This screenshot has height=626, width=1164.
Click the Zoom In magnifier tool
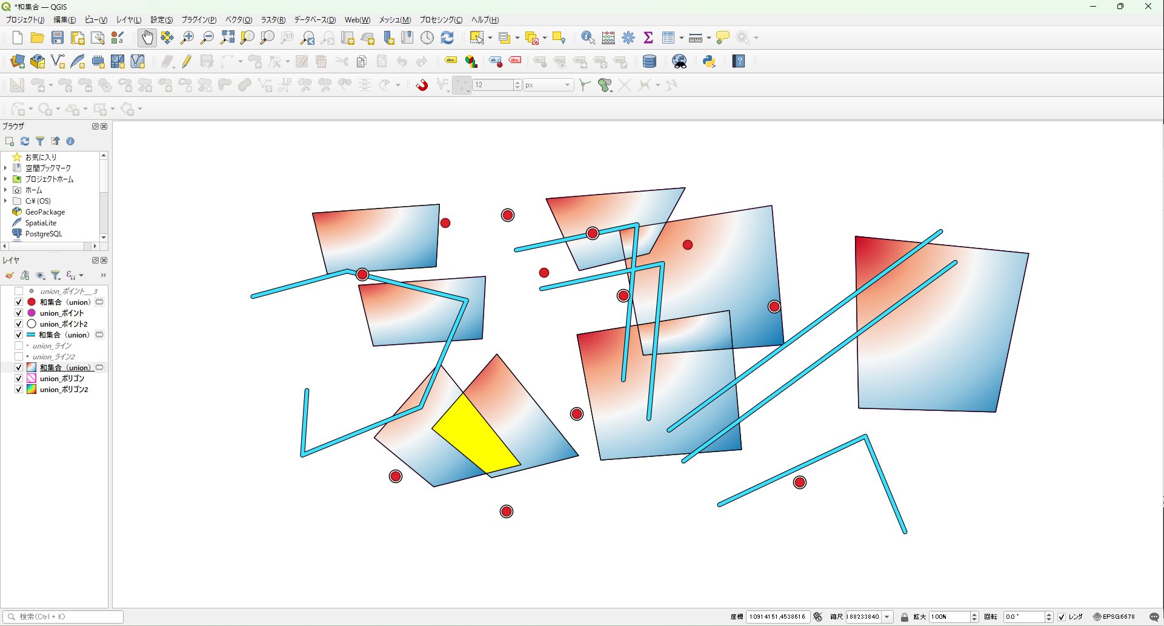pyautogui.click(x=187, y=38)
